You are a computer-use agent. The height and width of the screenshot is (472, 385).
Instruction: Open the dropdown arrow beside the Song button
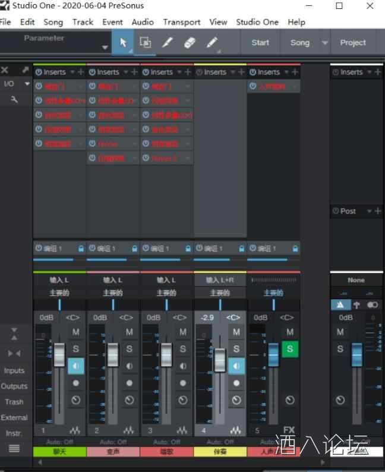pyautogui.click(x=324, y=43)
